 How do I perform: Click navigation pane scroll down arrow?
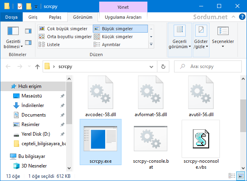pyautogui.click(x=69, y=168)
